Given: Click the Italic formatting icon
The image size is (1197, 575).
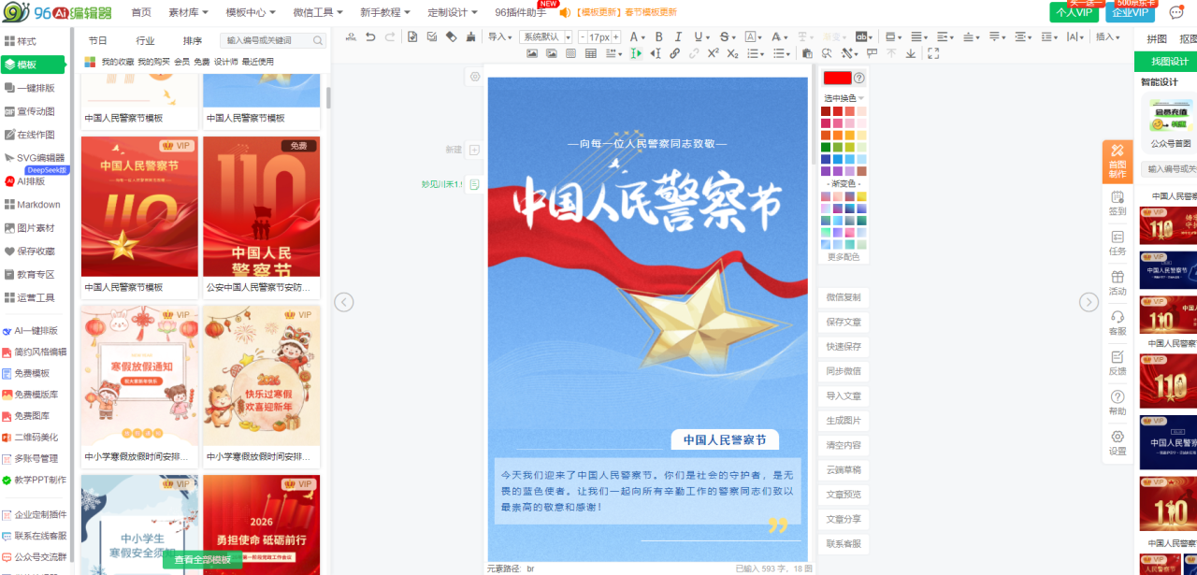Looking at the screenshot, I should click(678, 36).
